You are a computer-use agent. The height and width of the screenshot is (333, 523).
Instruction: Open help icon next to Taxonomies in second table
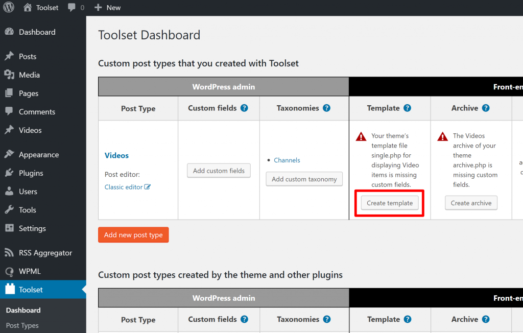click(327, 319)
